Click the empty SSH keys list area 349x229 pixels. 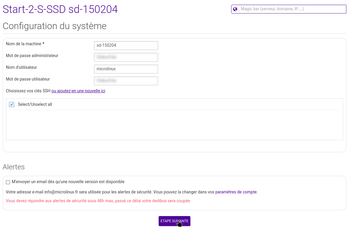[x=174, y=125]
